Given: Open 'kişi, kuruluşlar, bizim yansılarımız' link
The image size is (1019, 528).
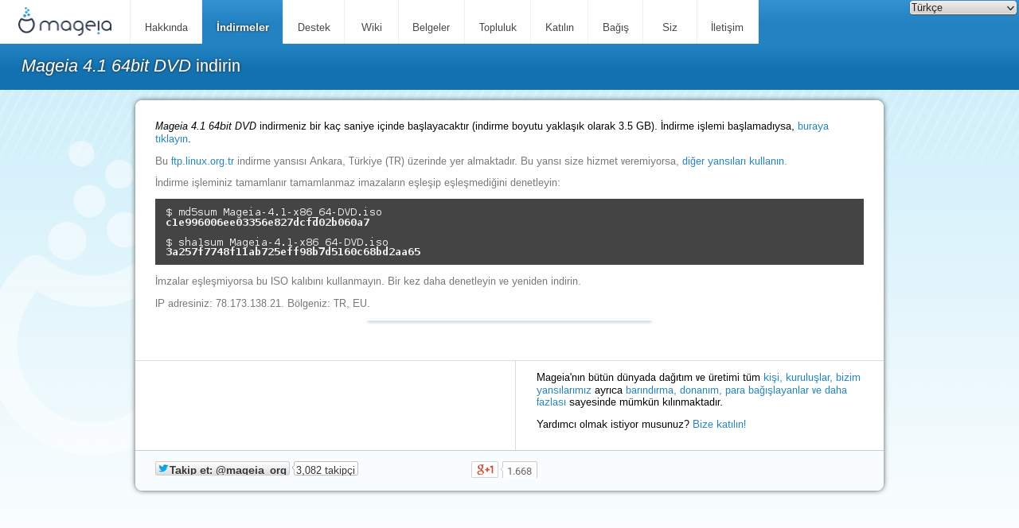Looking at the screenshot, I should [x=812, y=377].
